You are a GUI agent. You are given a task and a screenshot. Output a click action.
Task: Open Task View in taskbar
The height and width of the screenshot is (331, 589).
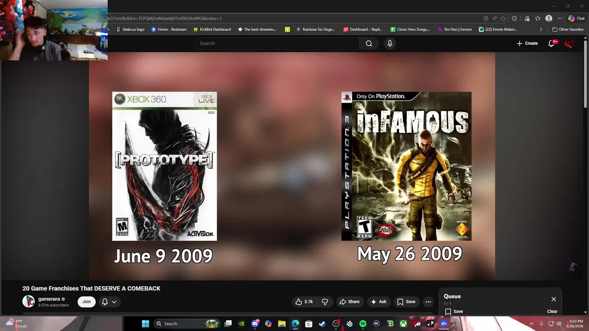click(228, 324)
